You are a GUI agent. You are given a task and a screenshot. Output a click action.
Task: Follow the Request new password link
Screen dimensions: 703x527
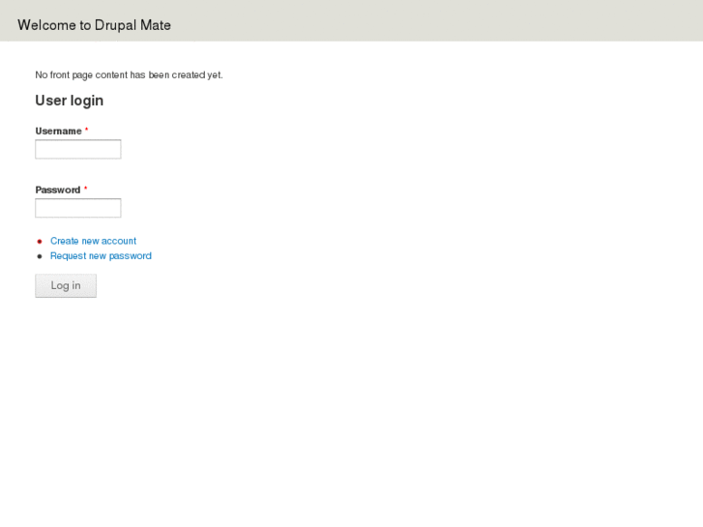tap(101, 255)
